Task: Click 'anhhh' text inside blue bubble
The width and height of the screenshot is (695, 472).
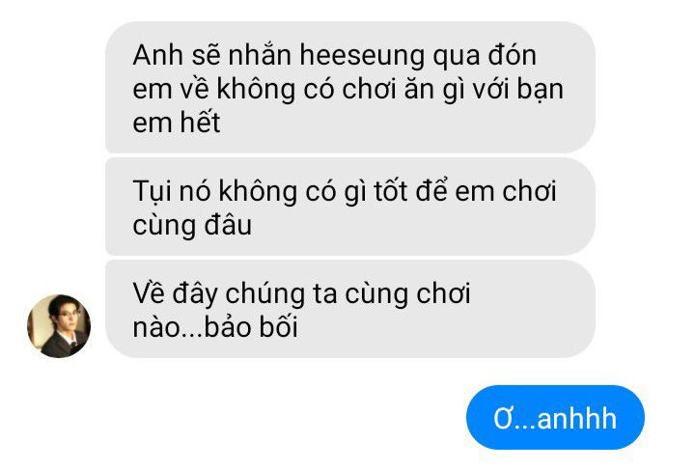Action: pos(576,418)
